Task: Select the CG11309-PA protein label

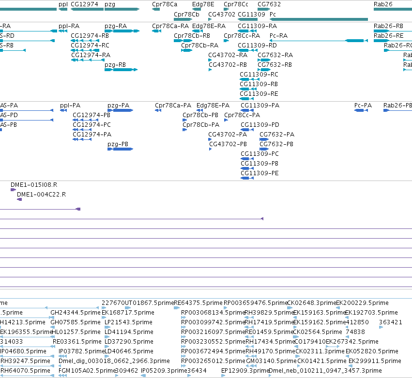Action: tap(260, 106)
